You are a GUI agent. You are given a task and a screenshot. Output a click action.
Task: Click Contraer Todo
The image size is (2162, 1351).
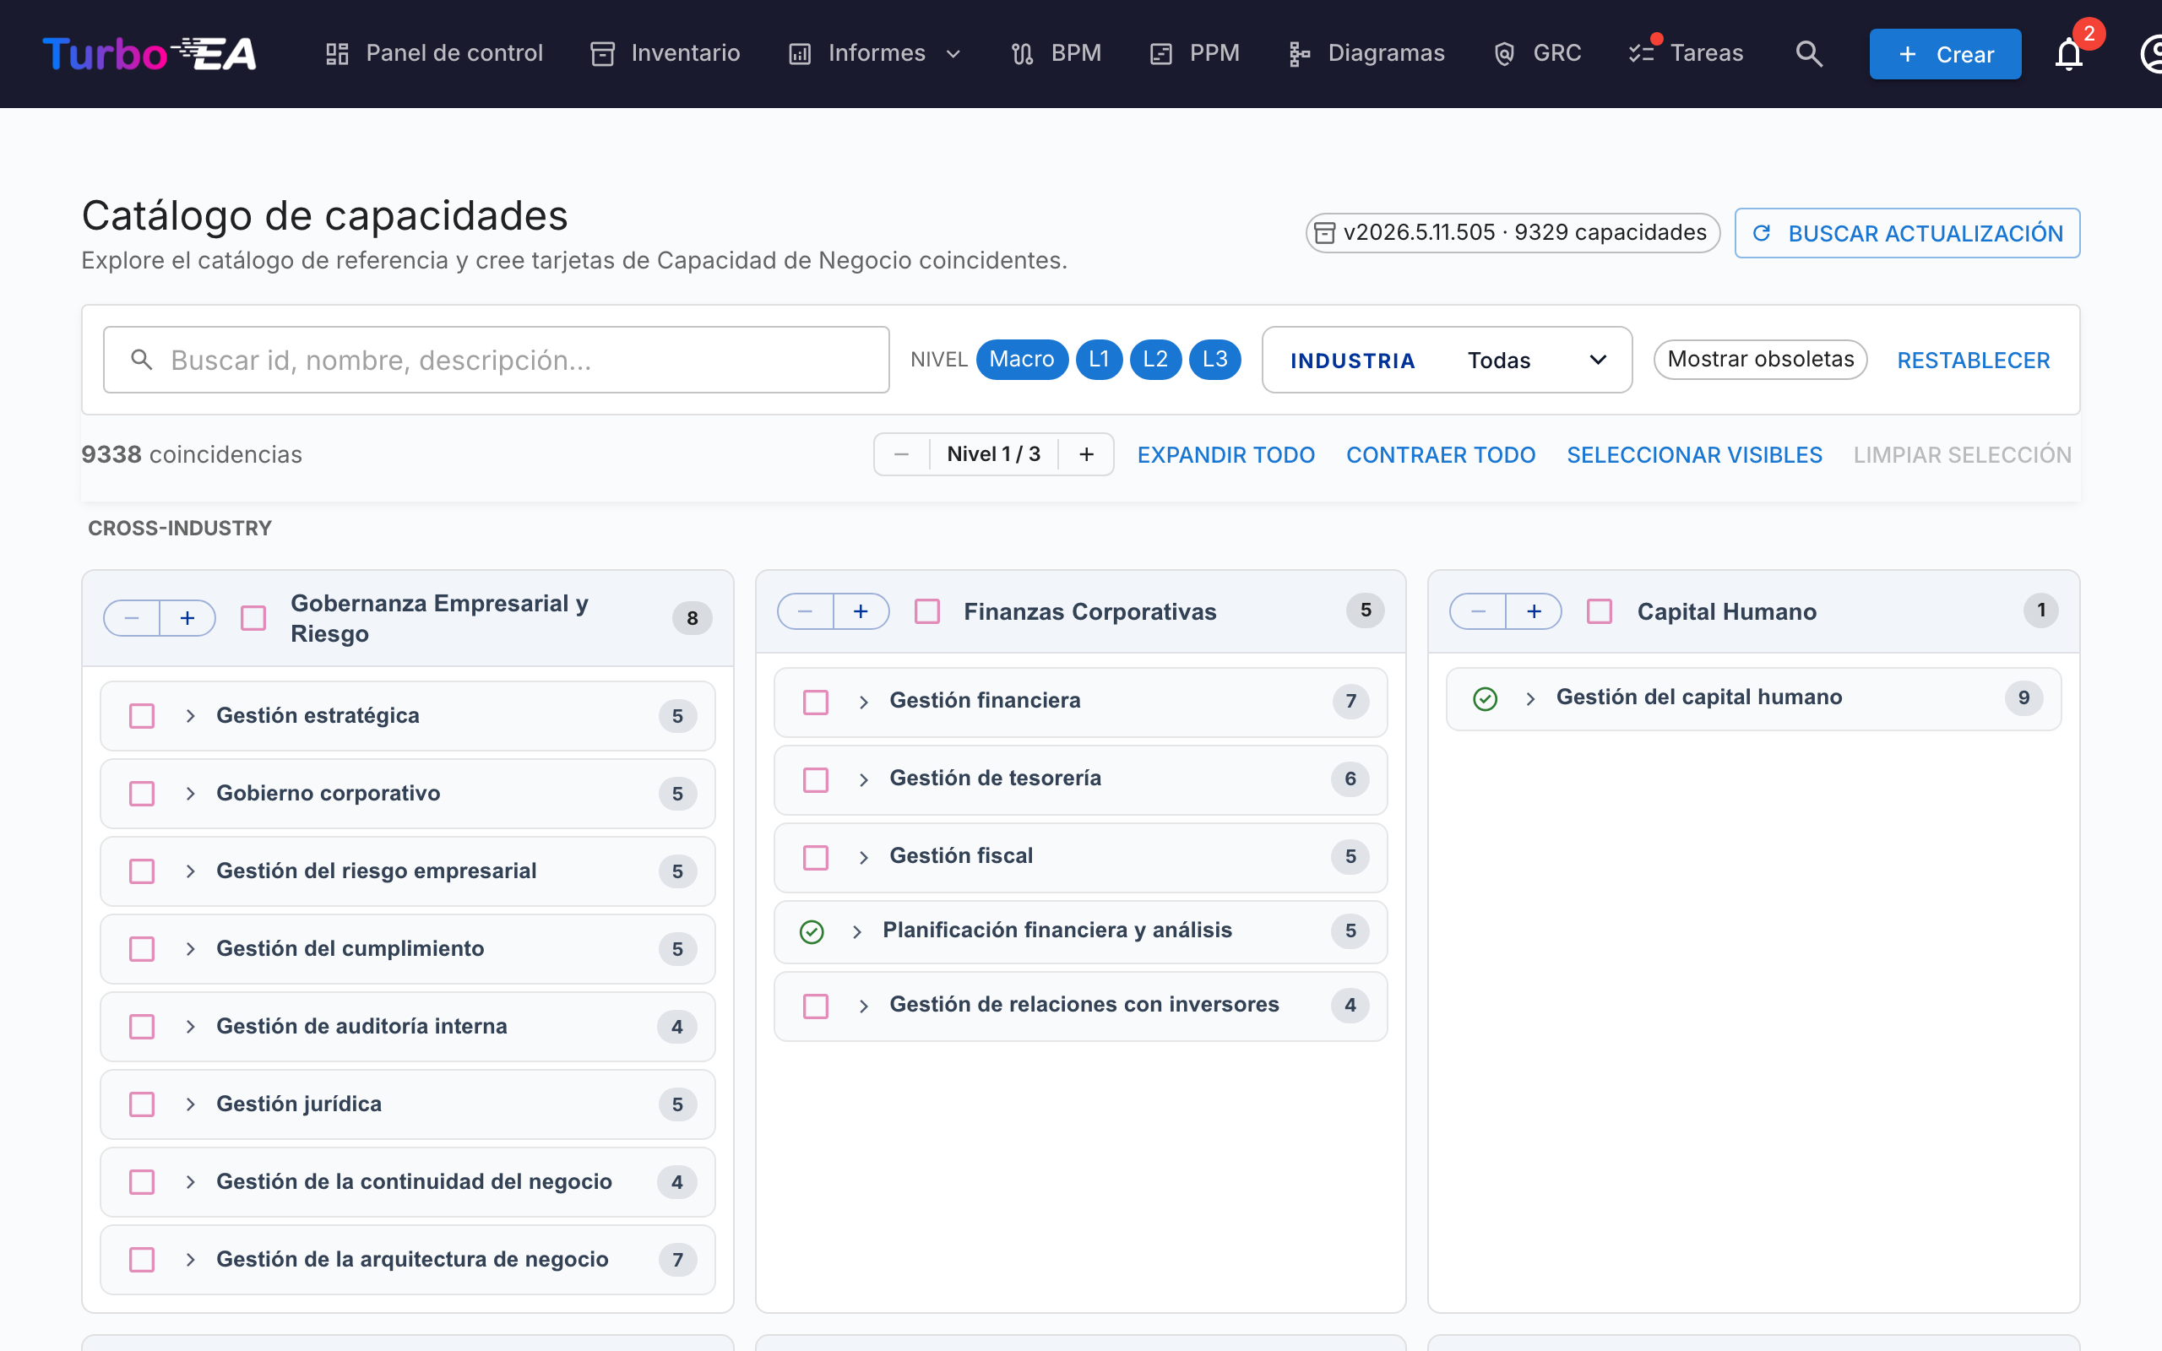[x=1440, y=455]
